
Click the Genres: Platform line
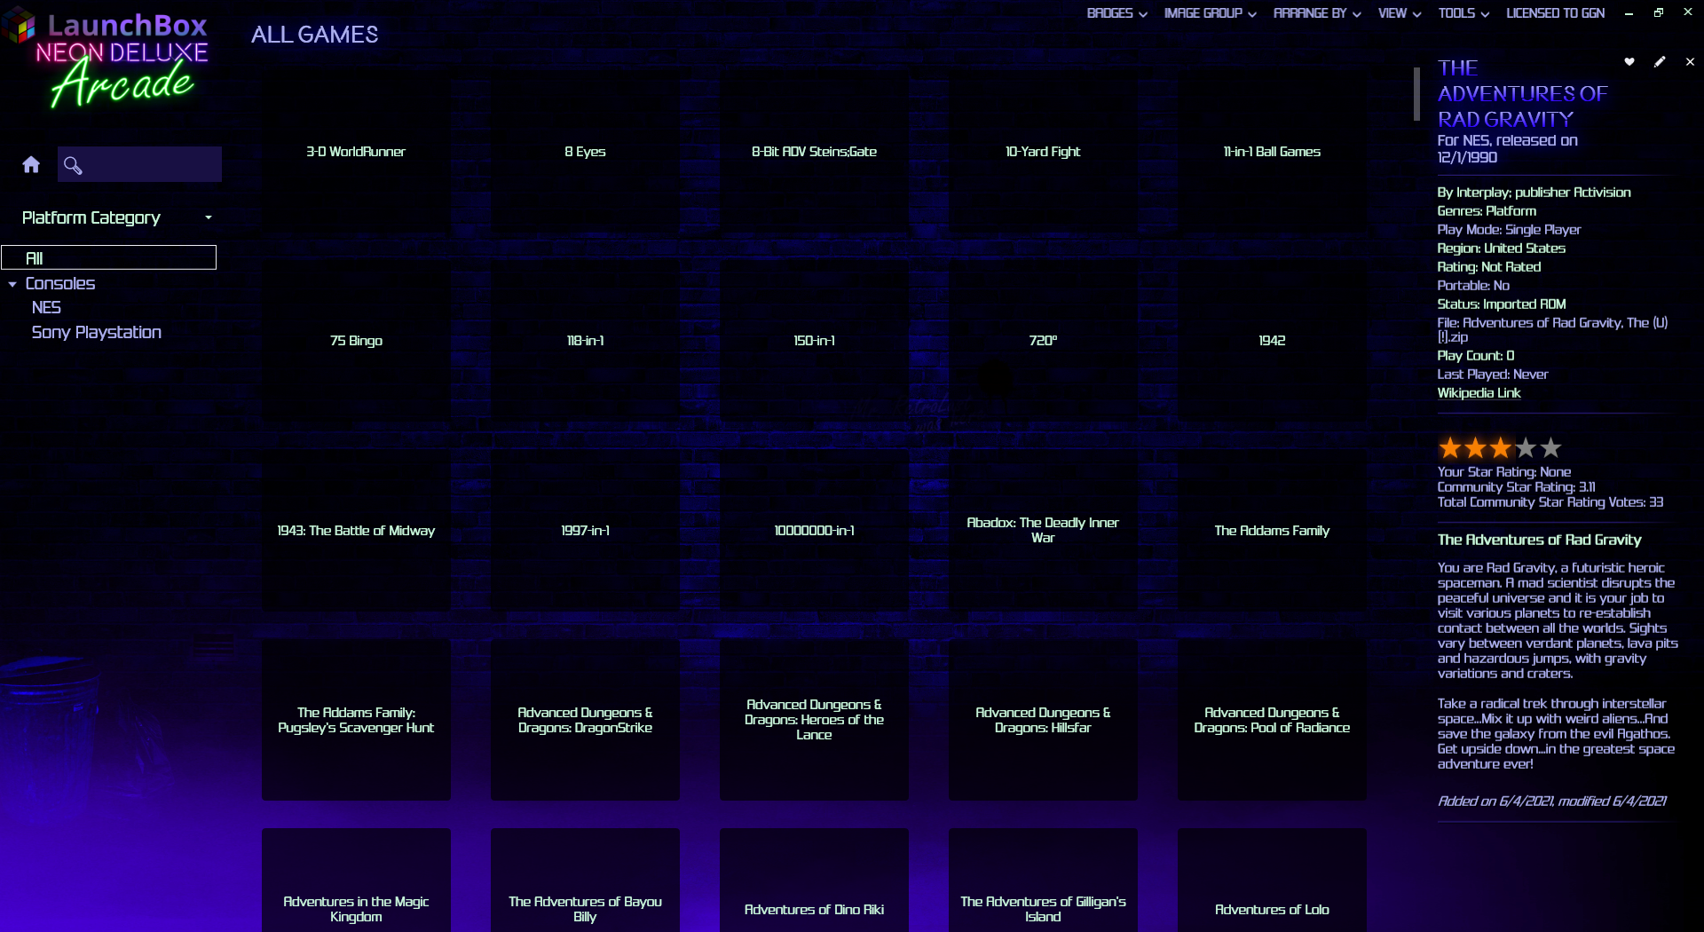pyautogui.click(x=1487, y=211)
